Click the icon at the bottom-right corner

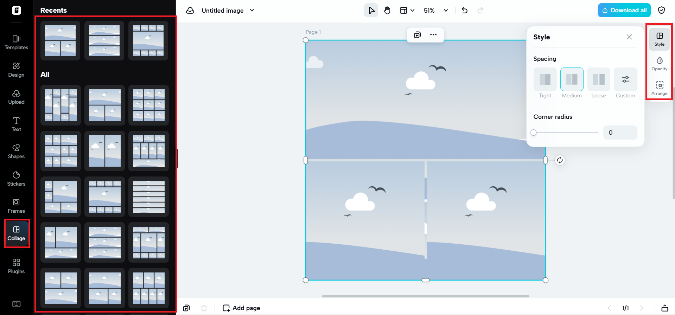pyautogui.click(x=665, y=308)
